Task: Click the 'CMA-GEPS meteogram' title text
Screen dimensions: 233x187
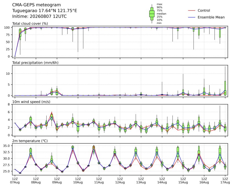Action: coord(36,5)
